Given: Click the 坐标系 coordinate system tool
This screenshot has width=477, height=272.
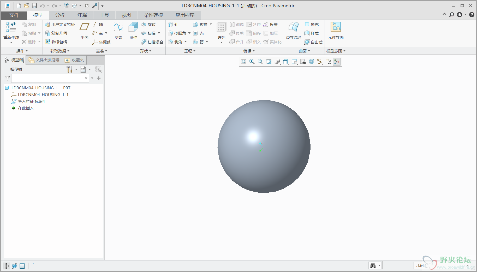Looking at the screenshot, I should pyautogui.click(x=102, y=42).
